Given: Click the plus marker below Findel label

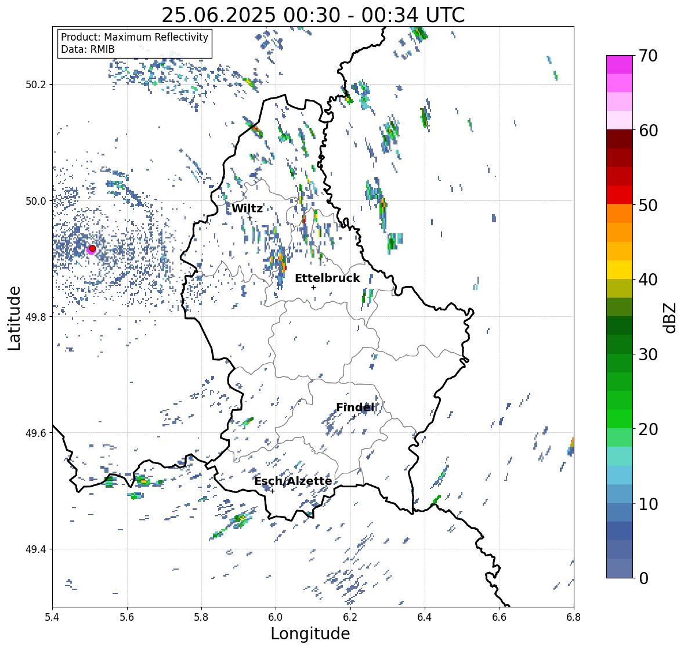Looking at the screenshot, I should pyautogui.click(x=354, y=417).
